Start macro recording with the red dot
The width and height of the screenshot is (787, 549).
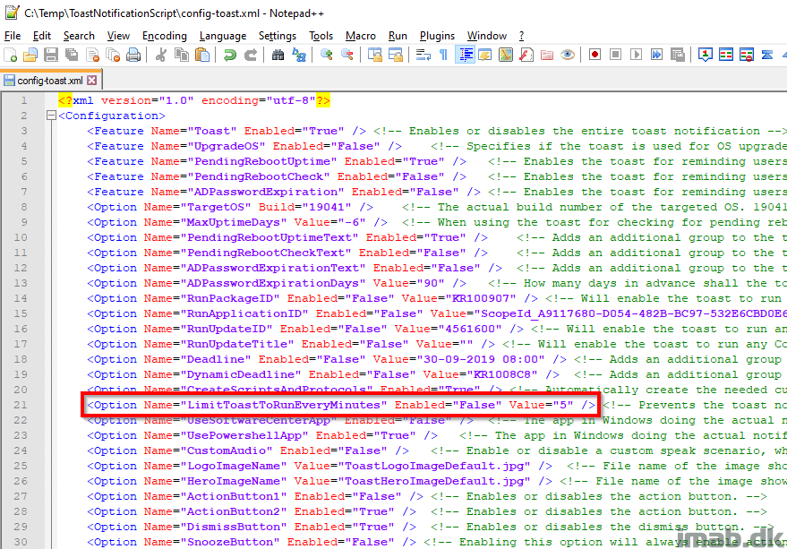(x=595, y=55)
